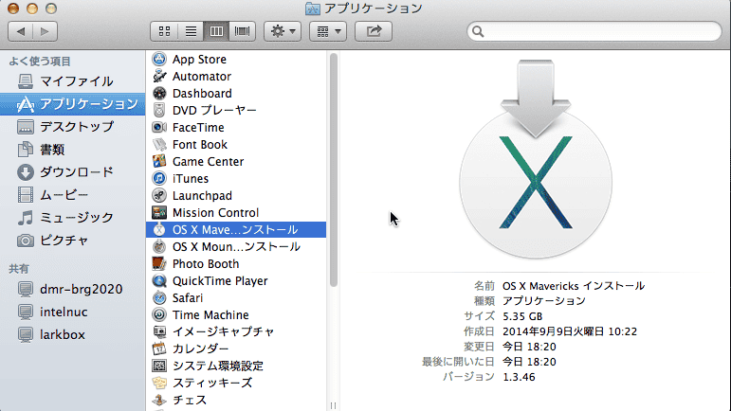The image size is (731, 411).
Task: Click the applications column scrollbar
Action: click(334, 170)
